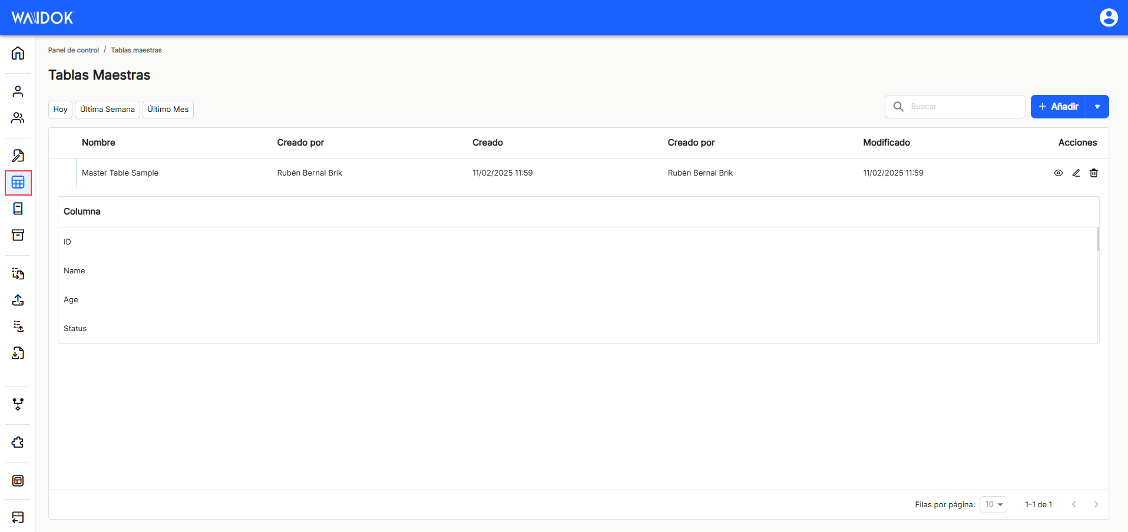
Task: Focus the Buscar search field
Action: pyautogui.click(x=955, y=107)
